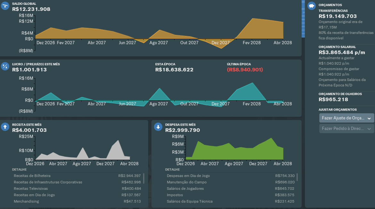Click the Esta Época value R$18.638.622
The height and width of the screenshot is (209, 375).
[x=174, y=69]
